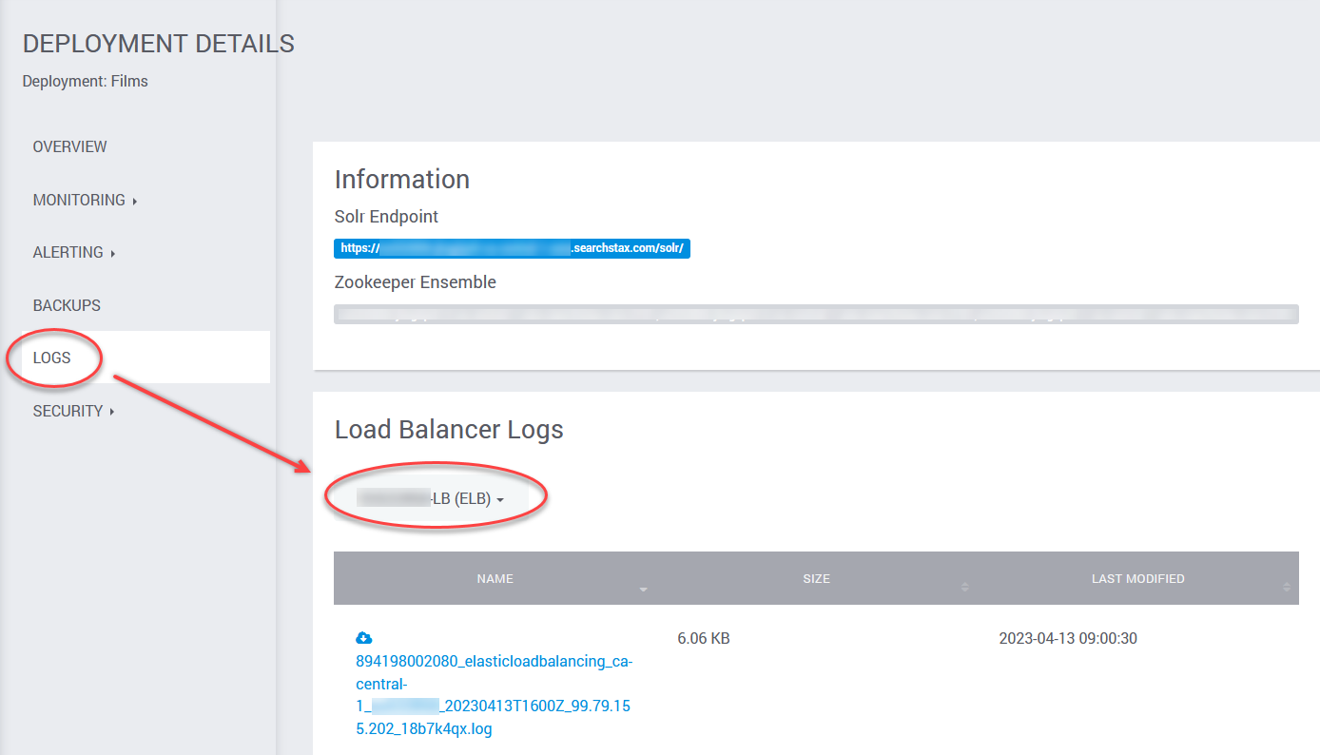The height and width of the screenshot is (755, 1320).
Task: Download the elasticloadbalancing log file
Action: coord(363,637)
